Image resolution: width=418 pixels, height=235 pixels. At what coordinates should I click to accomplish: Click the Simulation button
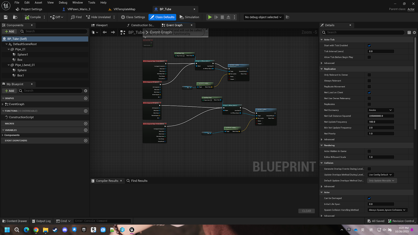click(189, 17)
